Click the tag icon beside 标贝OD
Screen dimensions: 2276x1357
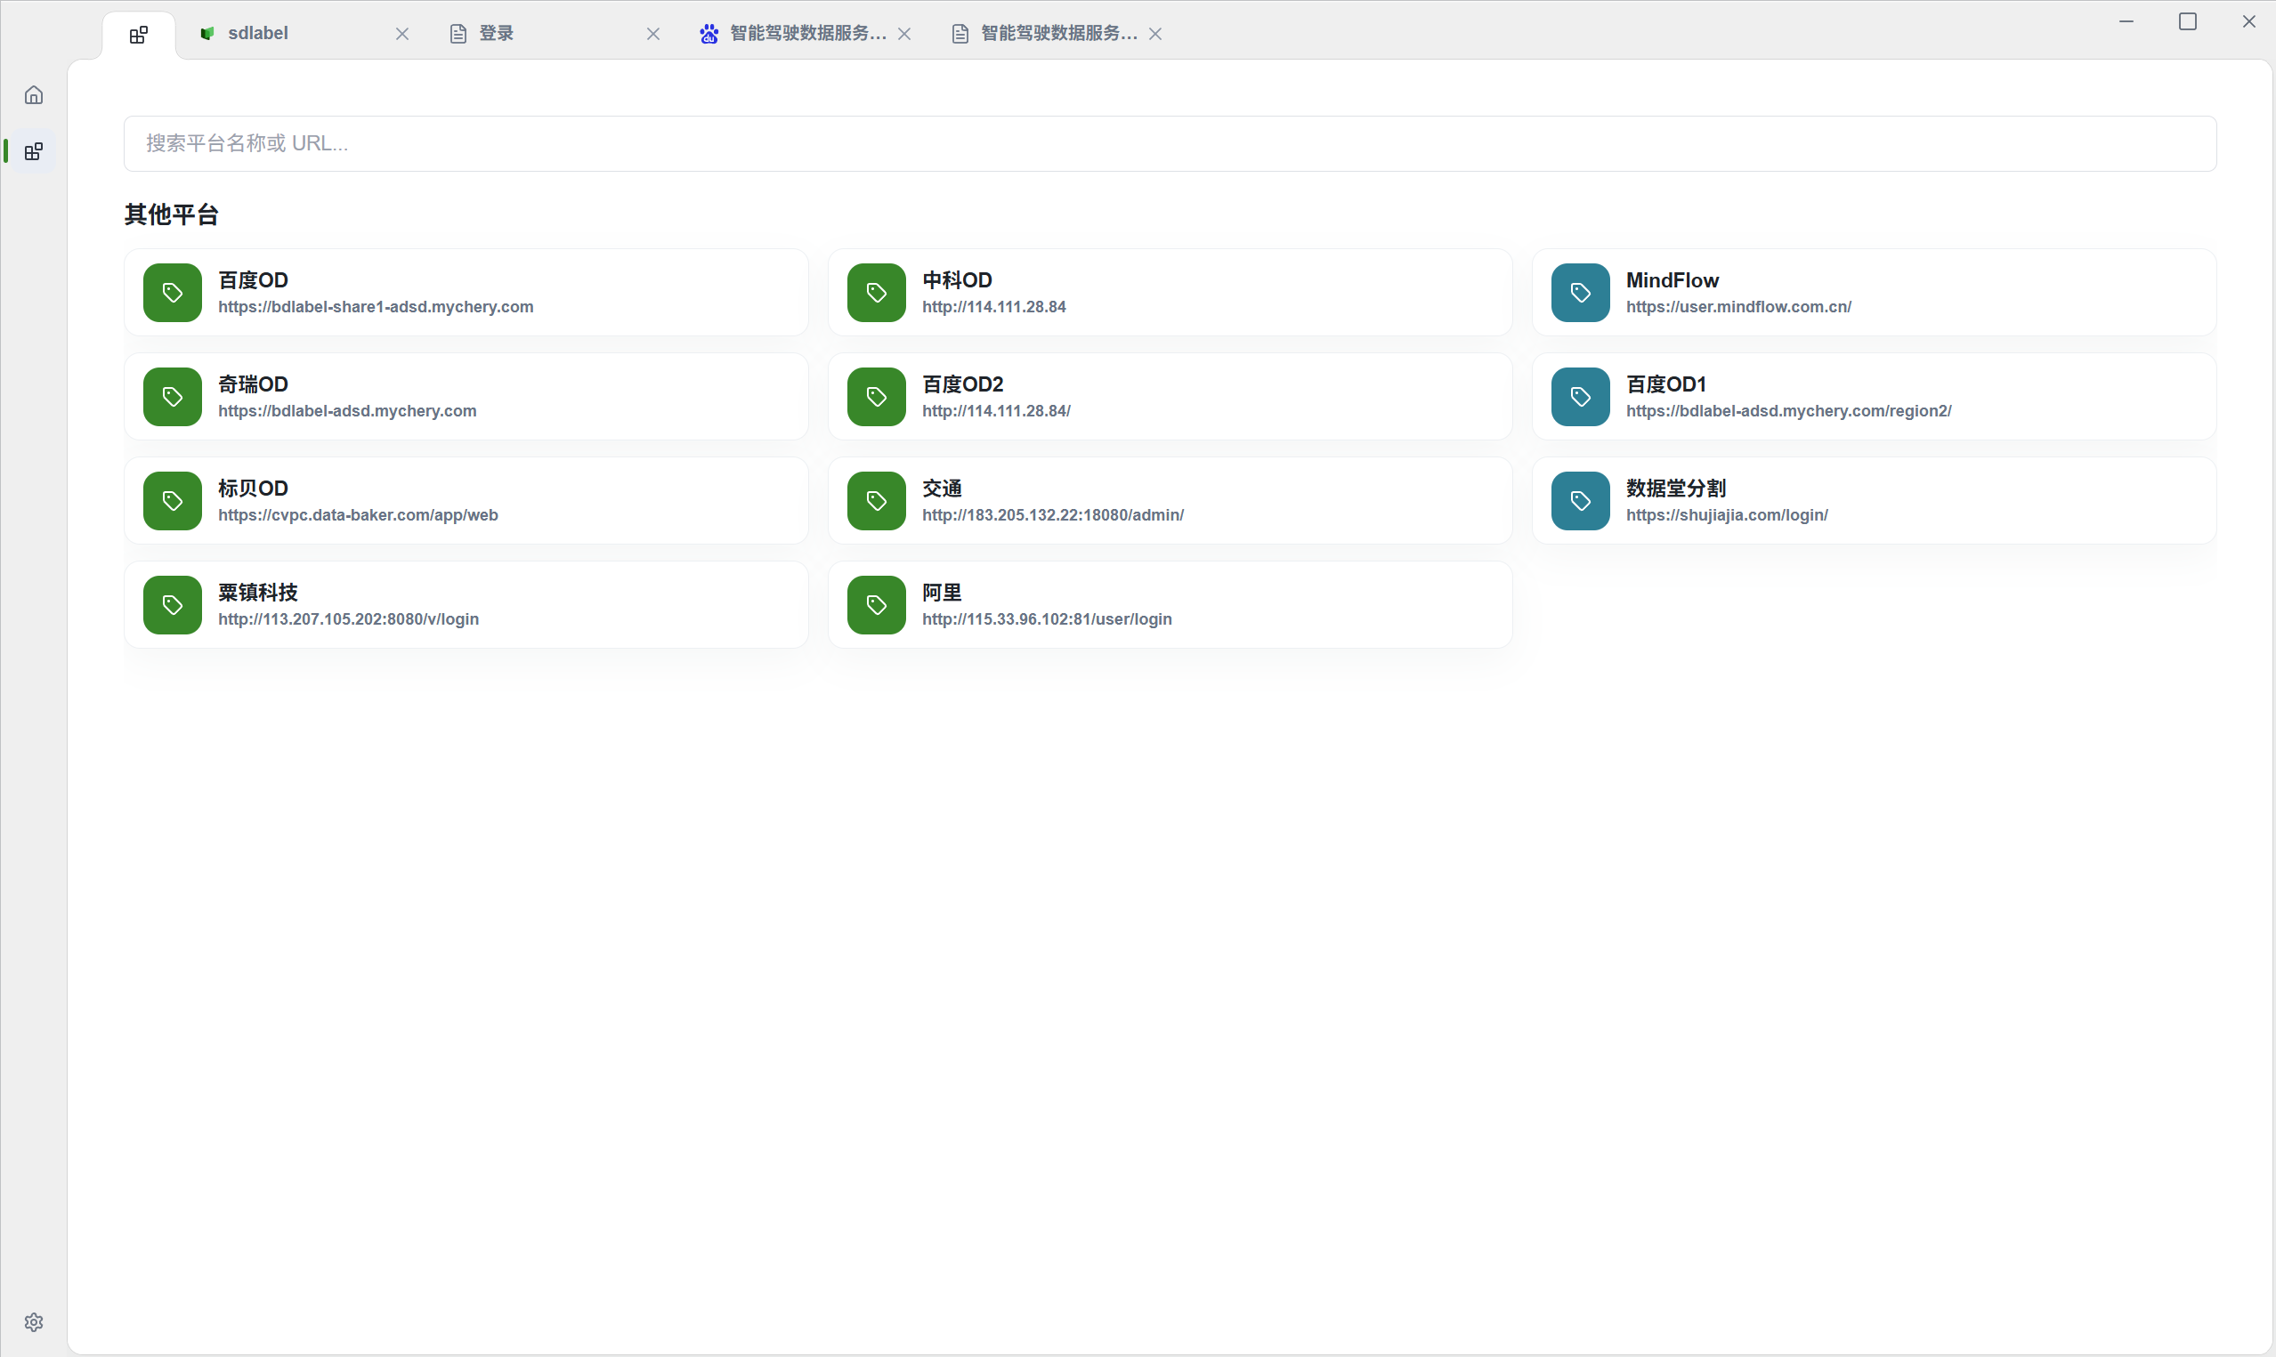tap(172, 501)
